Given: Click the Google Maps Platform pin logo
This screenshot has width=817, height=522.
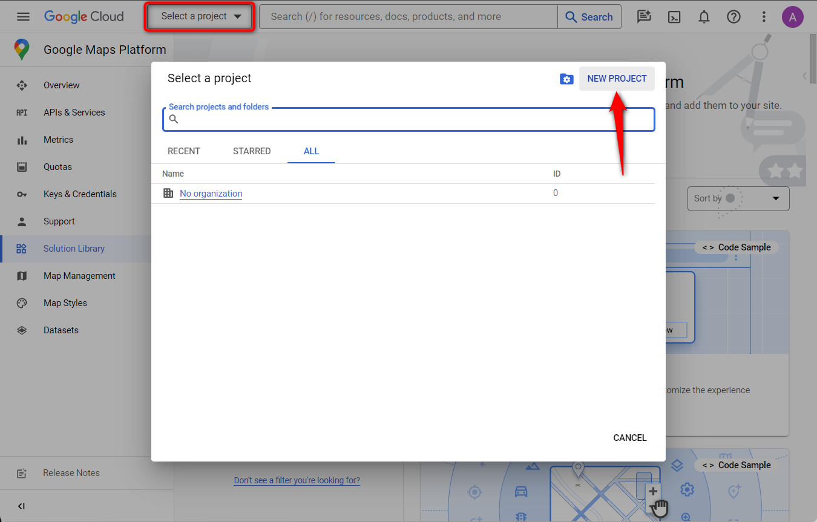Looking at the screenshot, I should [x=22, y=50].
